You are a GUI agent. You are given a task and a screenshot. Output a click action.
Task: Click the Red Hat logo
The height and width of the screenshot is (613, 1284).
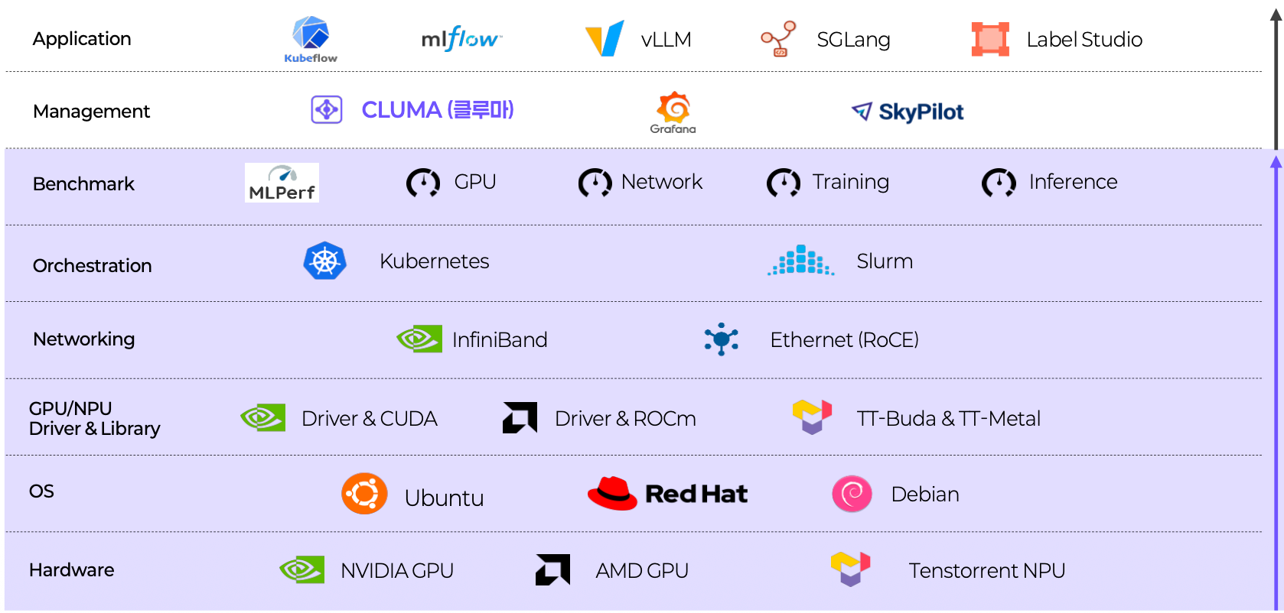tap(667, 494)
